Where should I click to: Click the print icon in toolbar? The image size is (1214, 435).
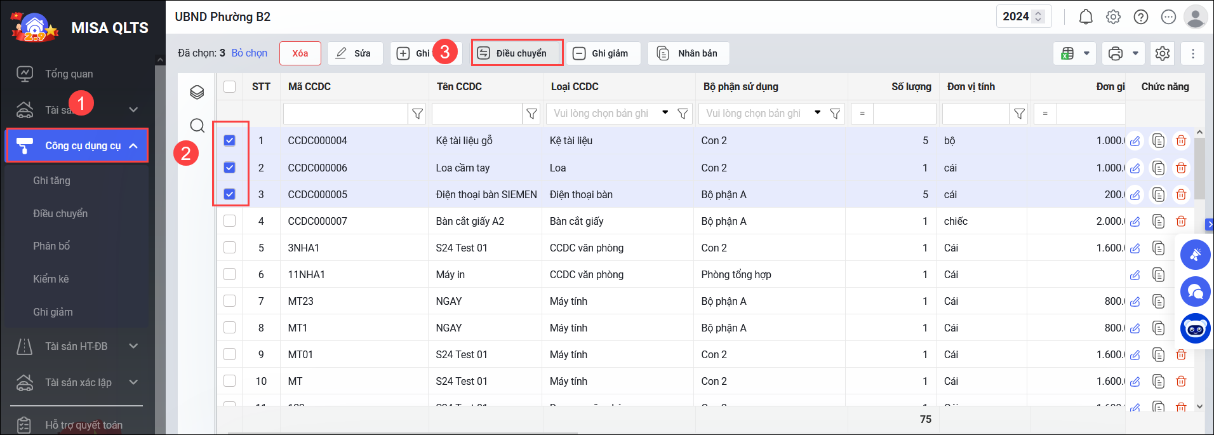tap(1116, 54)
